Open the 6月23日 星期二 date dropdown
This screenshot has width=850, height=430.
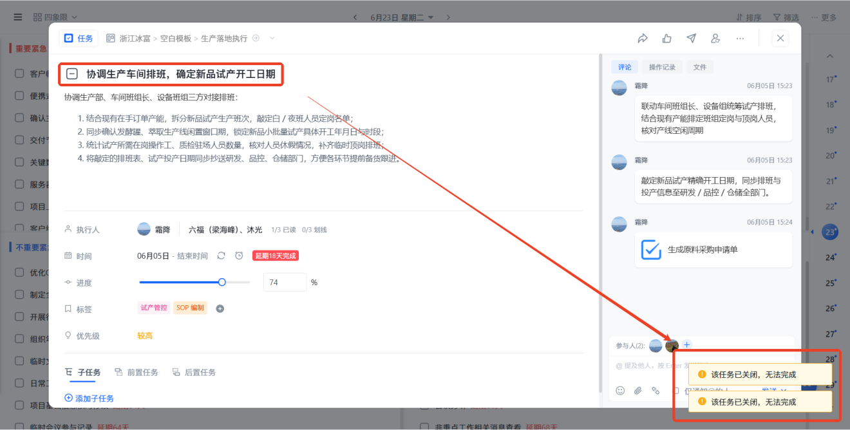[x=402, y=17]
